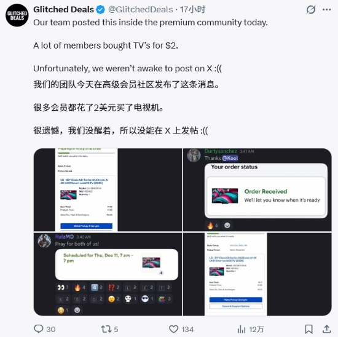Open the Glitched Deals display name
Screen dimensions: 338x337
tap(63, 9)
